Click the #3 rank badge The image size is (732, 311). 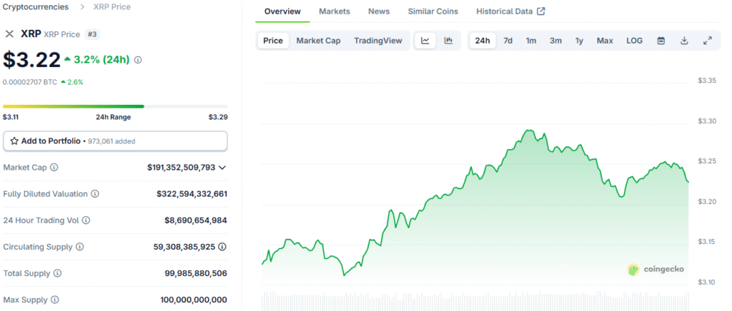pyautogui.click(x=91, y=34)
